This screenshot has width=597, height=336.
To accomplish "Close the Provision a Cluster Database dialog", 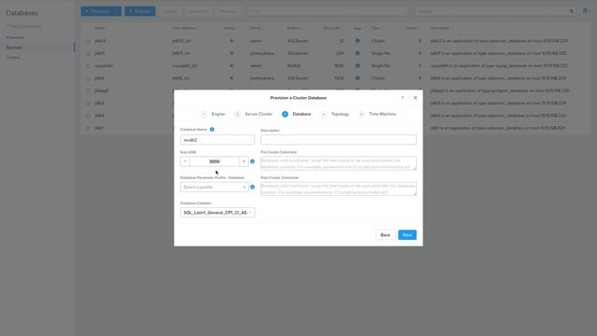I will (415, 98).
